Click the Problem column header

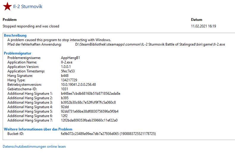(x=10, y=20)
